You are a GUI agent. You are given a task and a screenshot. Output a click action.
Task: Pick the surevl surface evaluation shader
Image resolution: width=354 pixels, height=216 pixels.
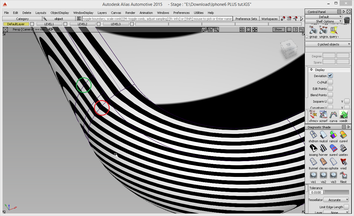pyautogui.click(x=333, y=148)
